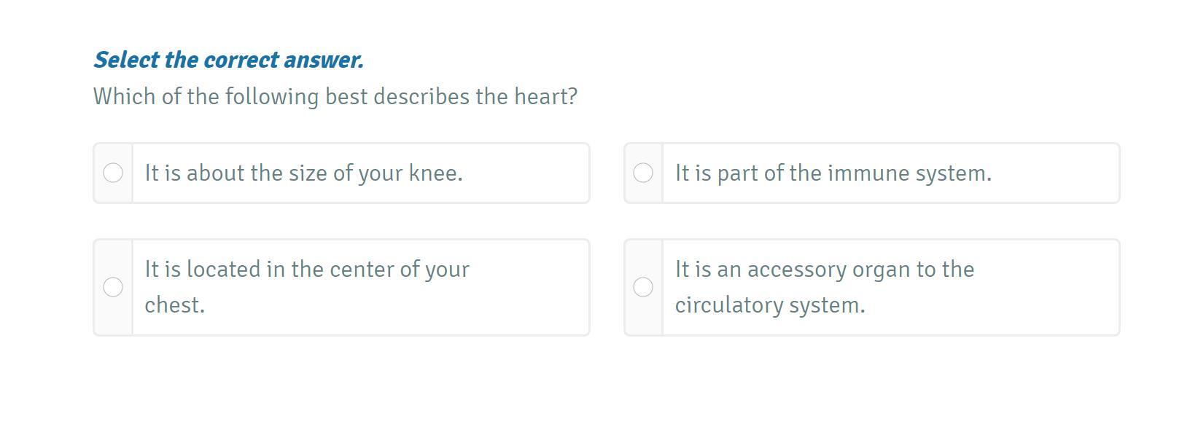Mark the radio button for the accessory organ answer

tap(643, 287)
